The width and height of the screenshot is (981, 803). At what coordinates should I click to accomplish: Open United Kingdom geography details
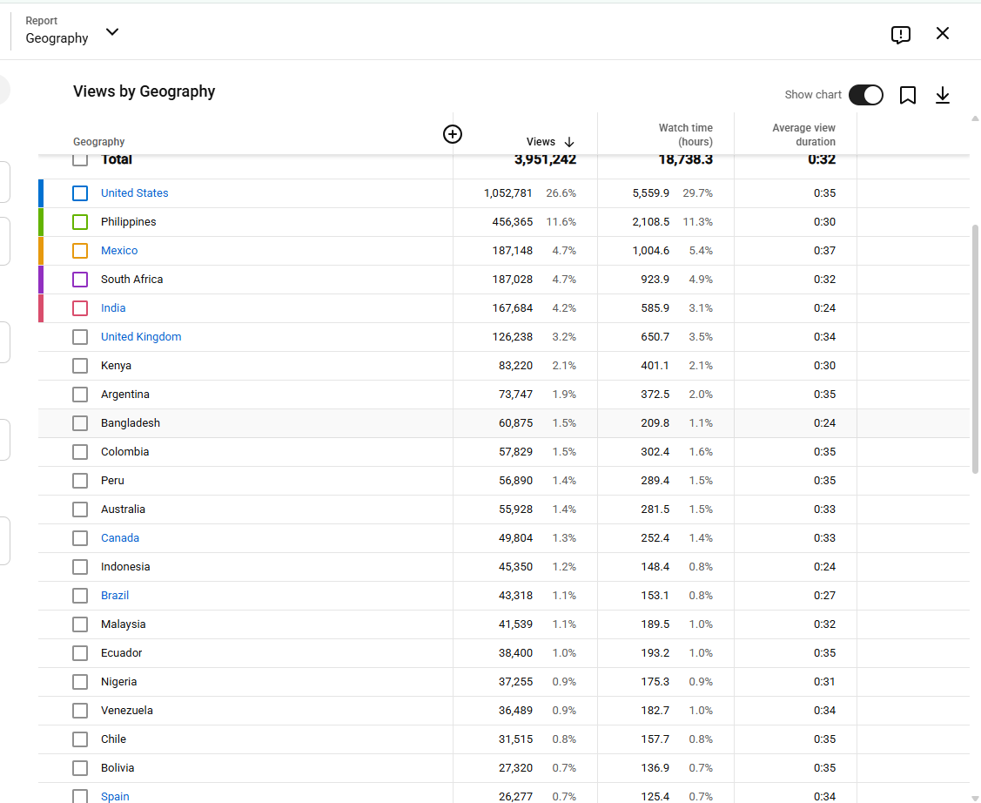141,337
